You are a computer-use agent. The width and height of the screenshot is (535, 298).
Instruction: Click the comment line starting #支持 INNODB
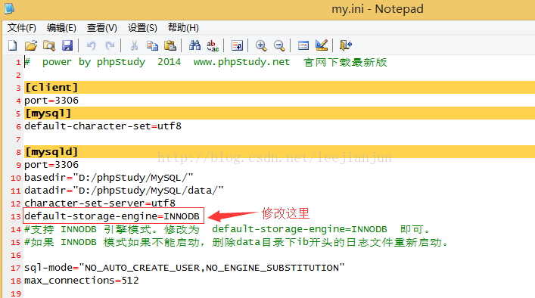pos(228,229)
